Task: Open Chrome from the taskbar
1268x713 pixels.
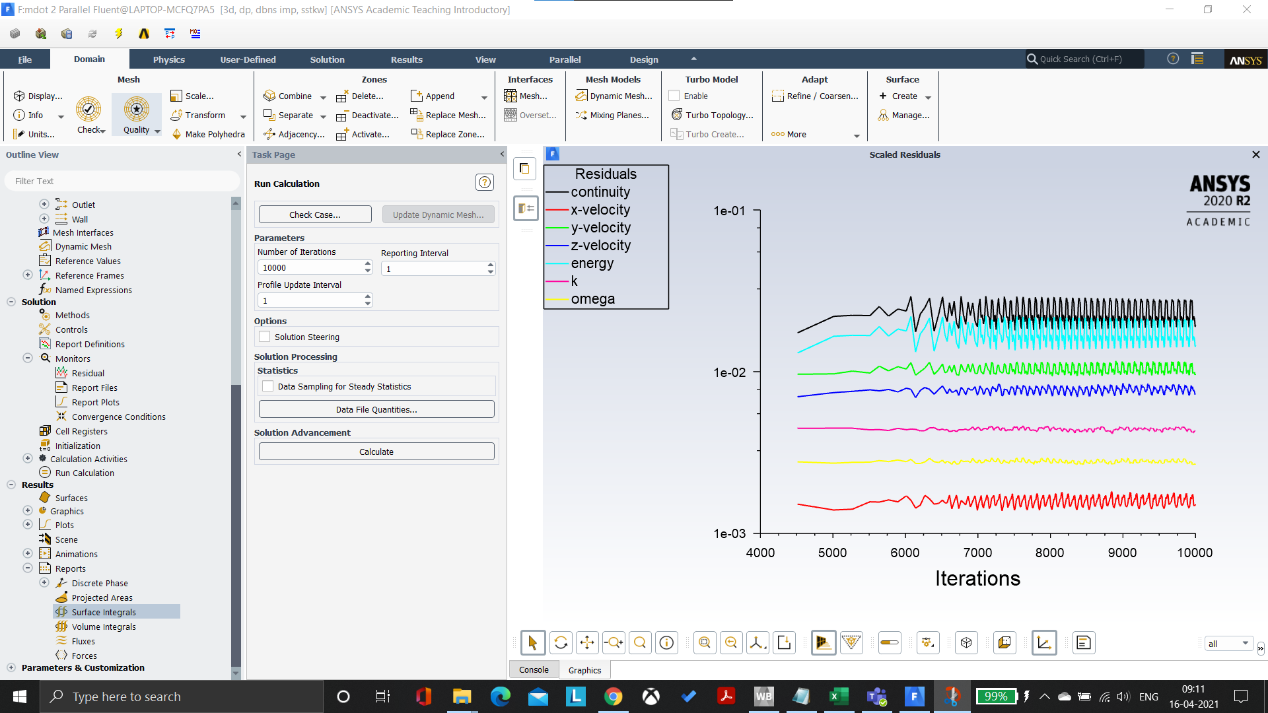Action: 613,696
